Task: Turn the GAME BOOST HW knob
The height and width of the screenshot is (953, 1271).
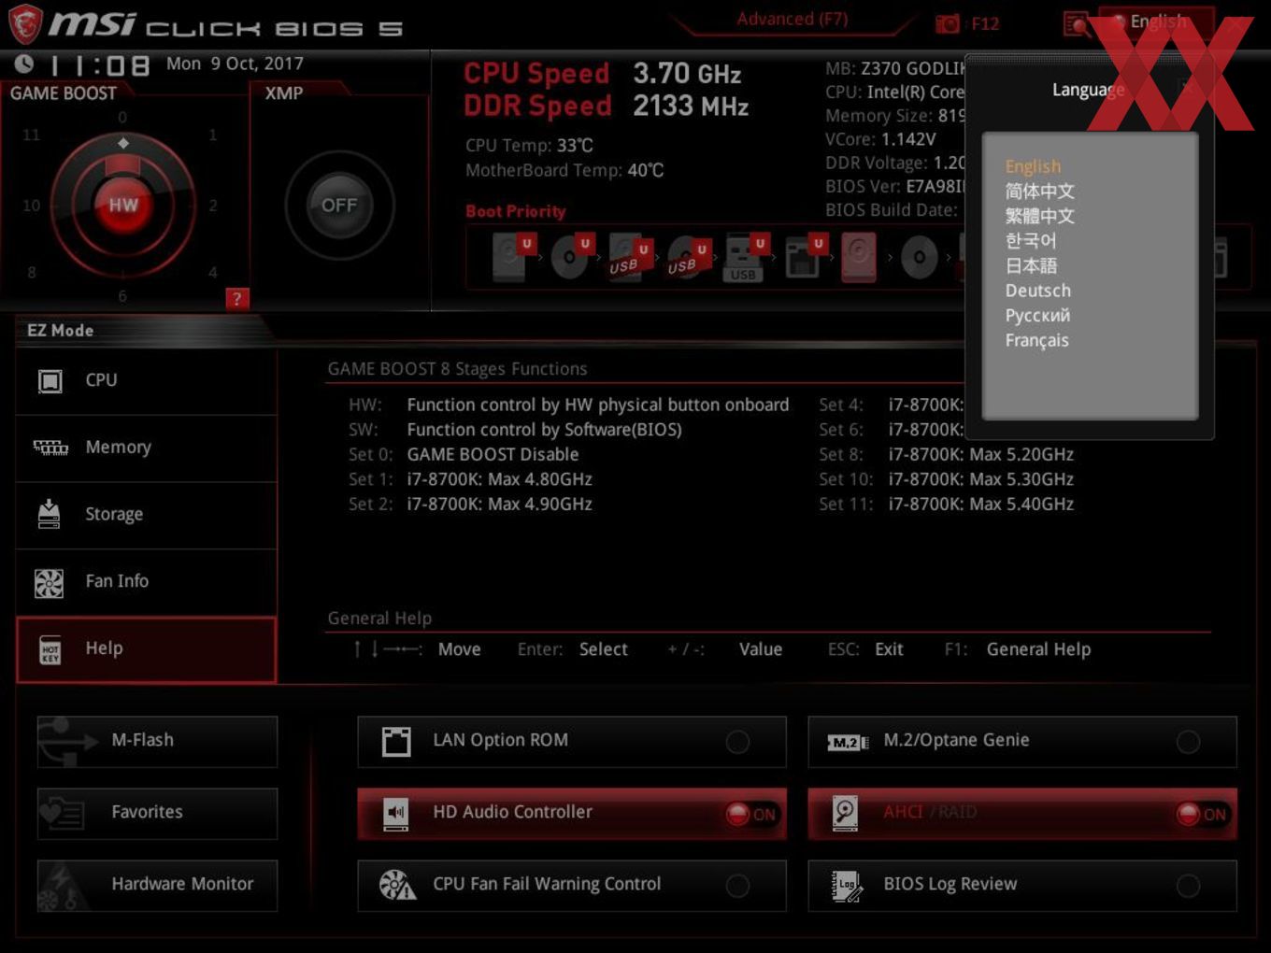Action: pyautogui.click(x=122, y=205)
